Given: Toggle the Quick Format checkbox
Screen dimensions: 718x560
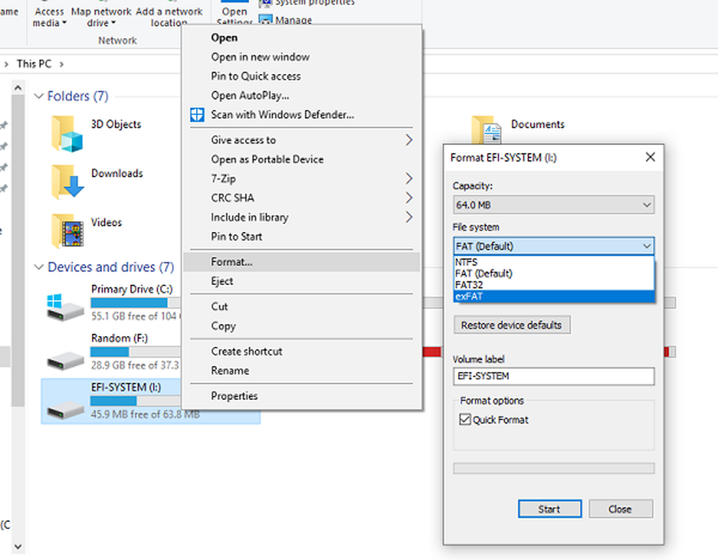Looking at the screenshot, I should [x=465, y=419].
